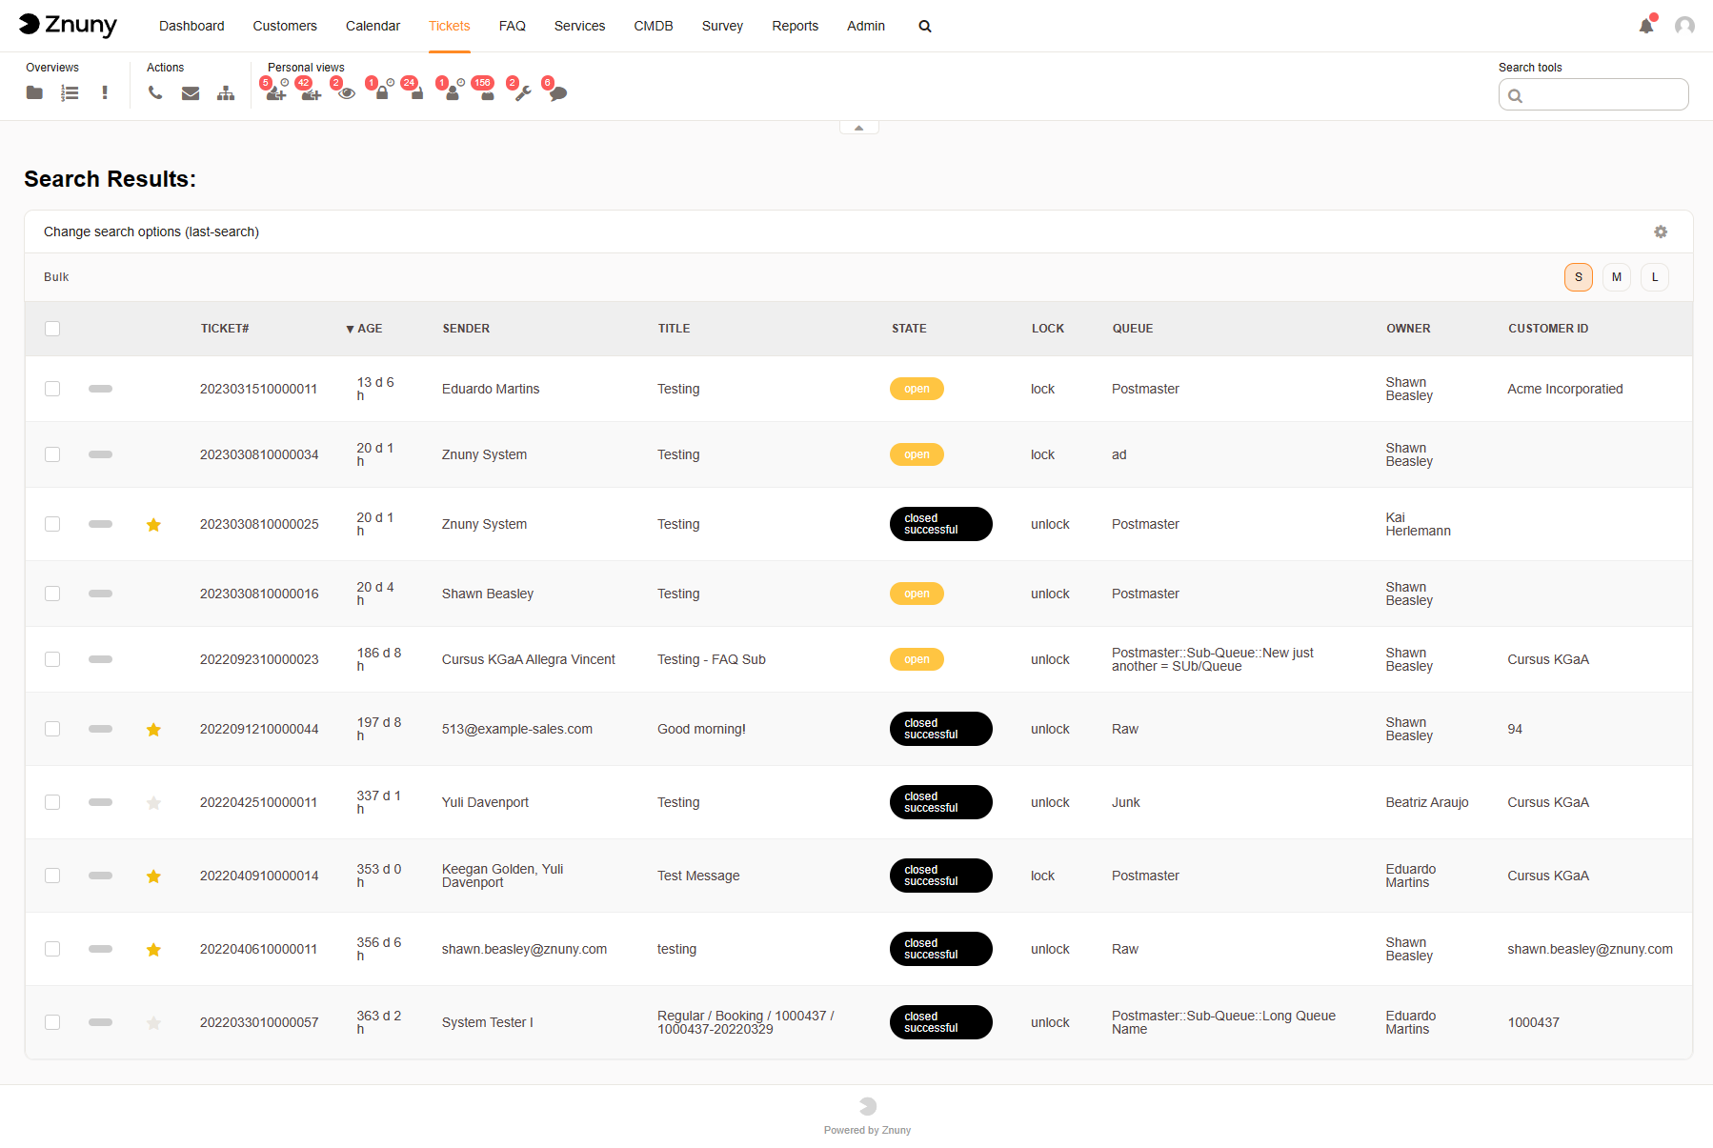This screenshot has width=1713, height=1148.
Task: Open the Queue view folder icon
Action: point(34,92)
